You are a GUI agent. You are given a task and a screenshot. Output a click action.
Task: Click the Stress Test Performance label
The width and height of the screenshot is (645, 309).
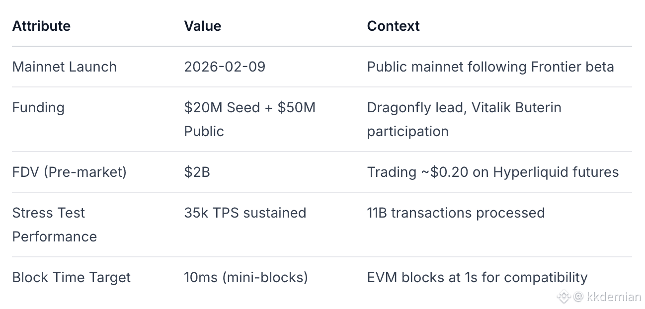(x=55, y=225)
